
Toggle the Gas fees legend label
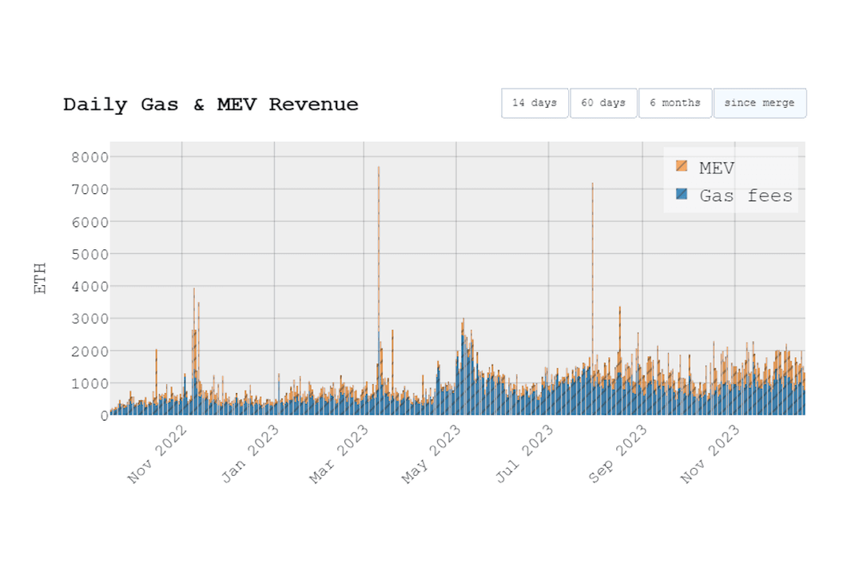point(746,196)
